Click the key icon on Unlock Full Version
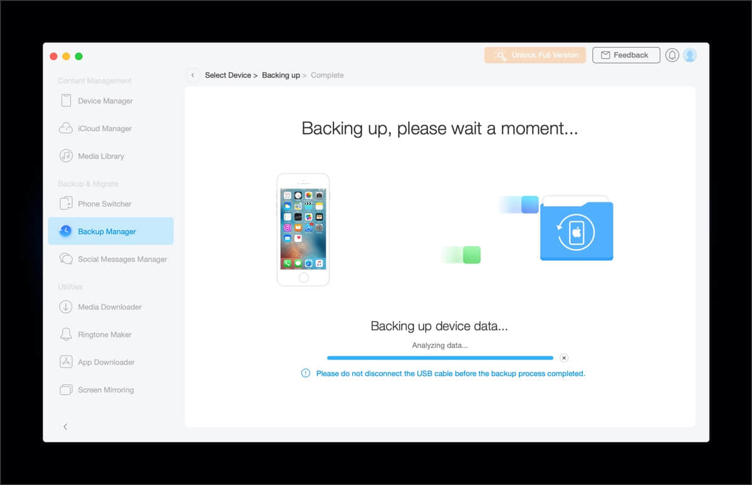This screenshot has width=752, height=485. pyautogui.click(x=500, y=56)
